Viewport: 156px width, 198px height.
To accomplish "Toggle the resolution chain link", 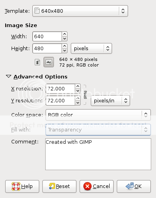I will click(85, 95).
